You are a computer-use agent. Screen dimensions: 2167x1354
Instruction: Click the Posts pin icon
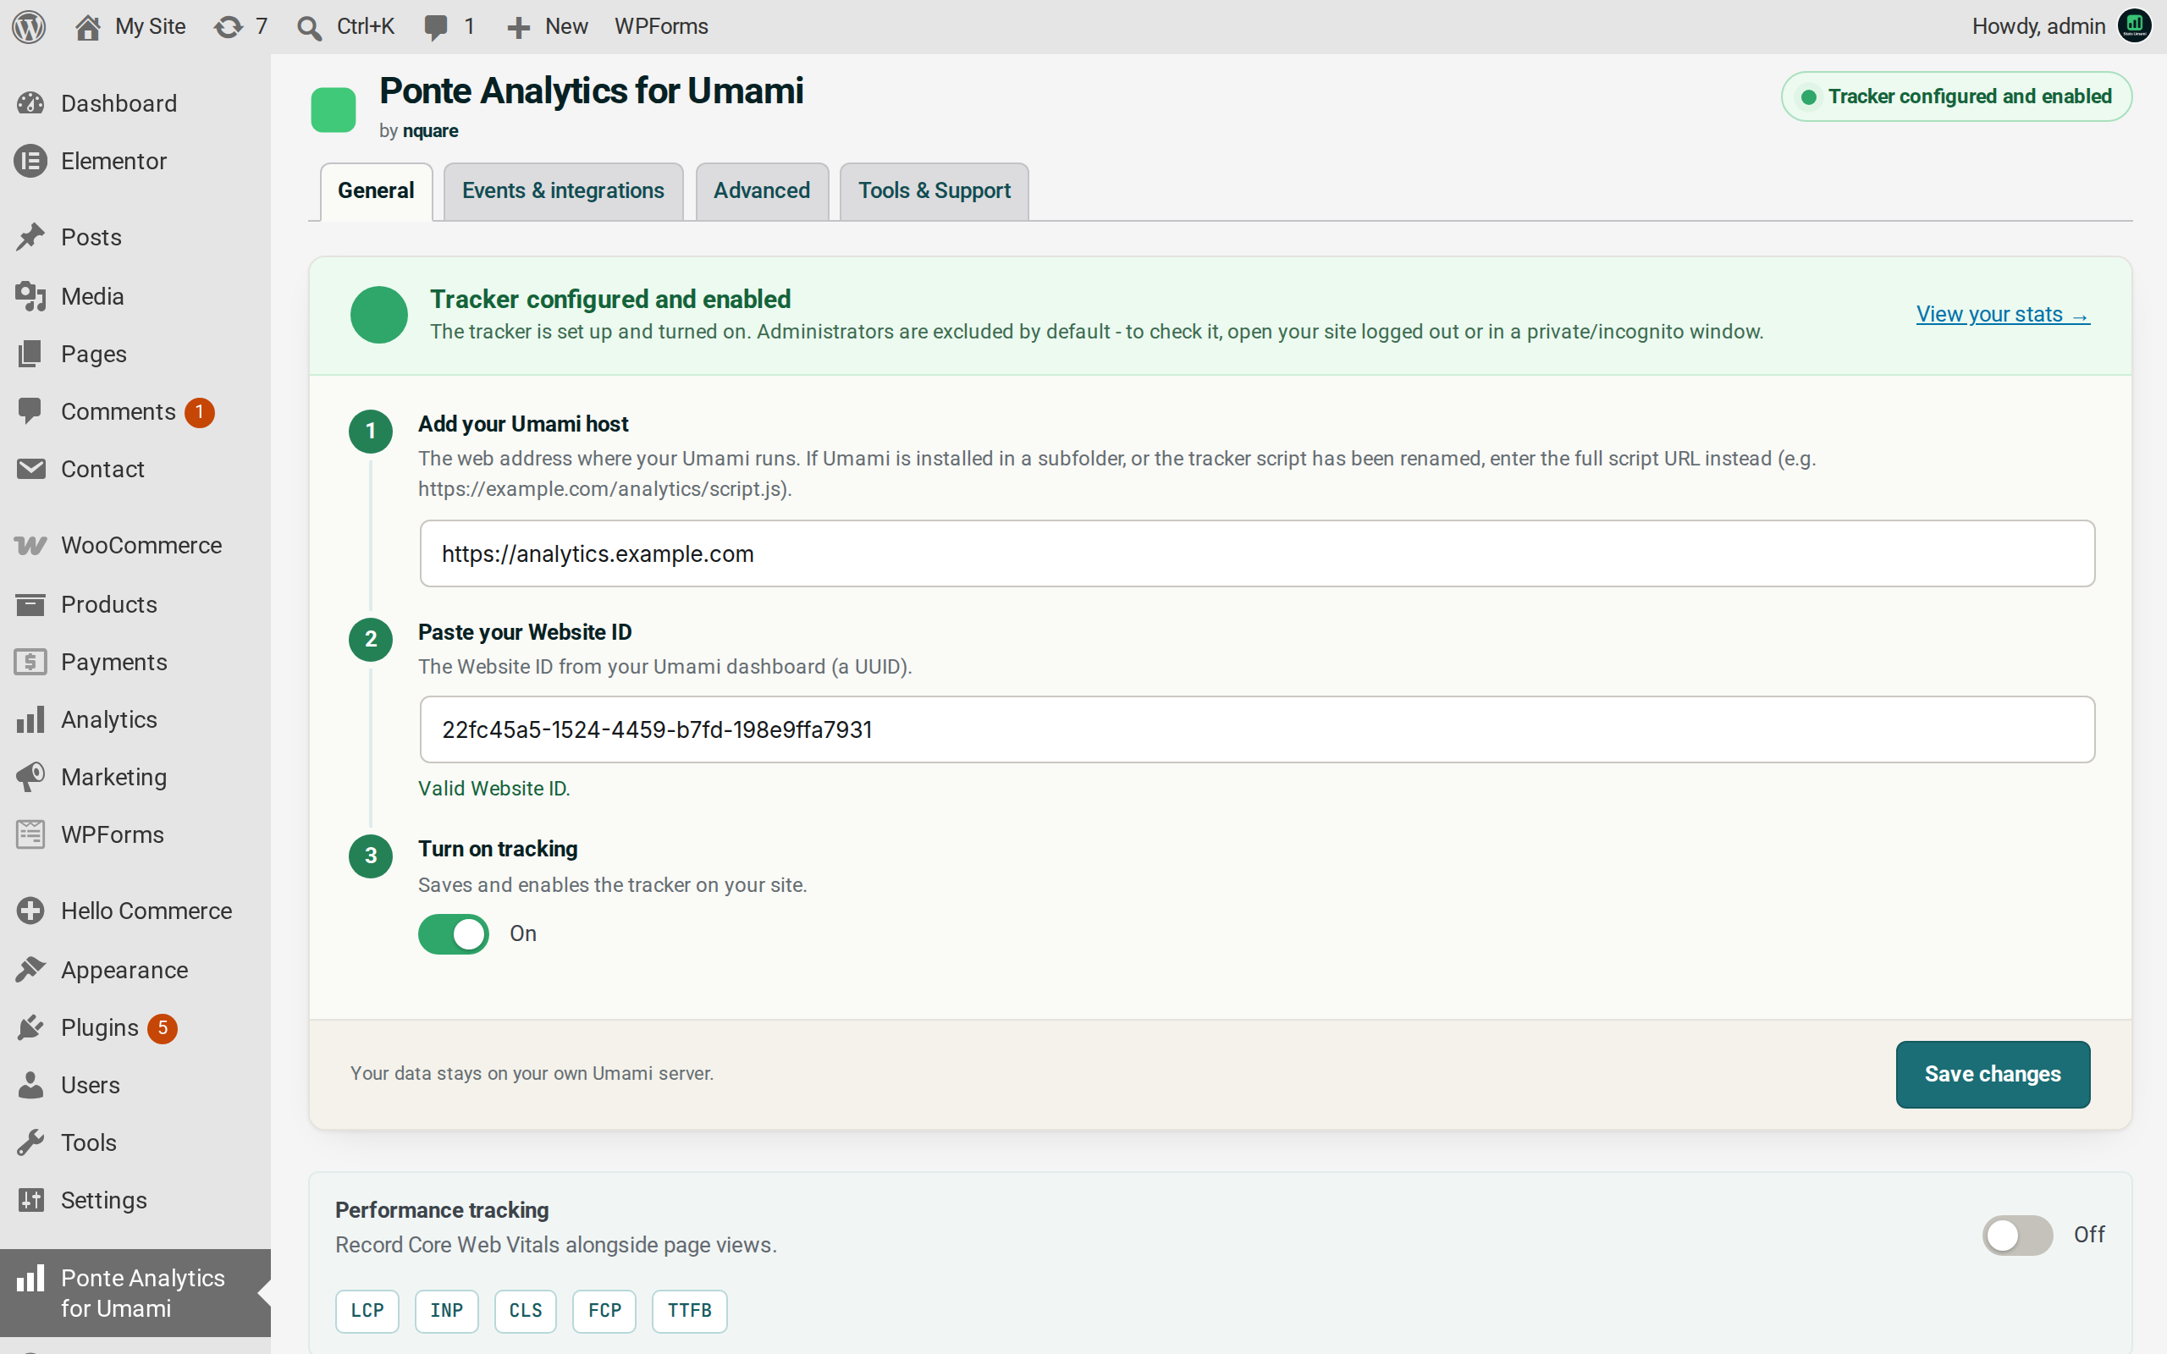(x=30, y=237)
